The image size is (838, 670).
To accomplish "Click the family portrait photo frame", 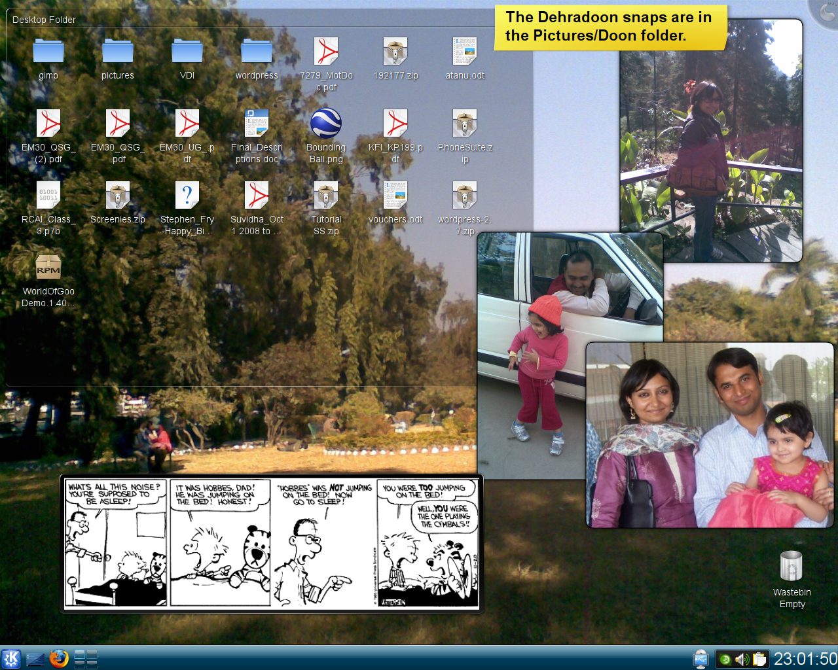I will [709, 435].
